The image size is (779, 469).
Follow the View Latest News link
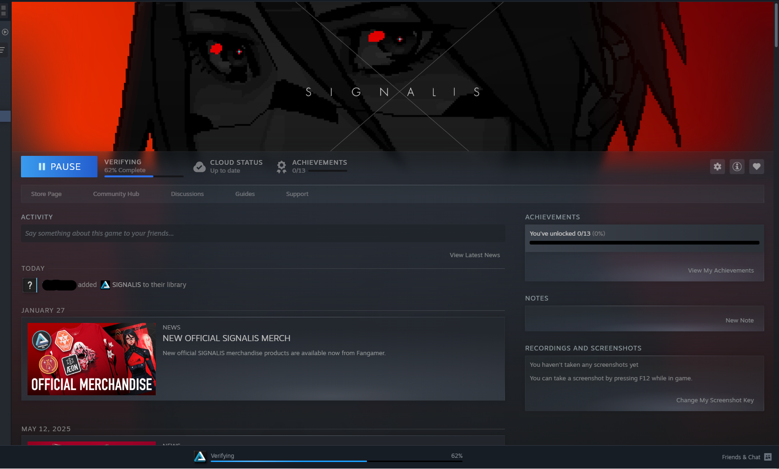[475, 255]
